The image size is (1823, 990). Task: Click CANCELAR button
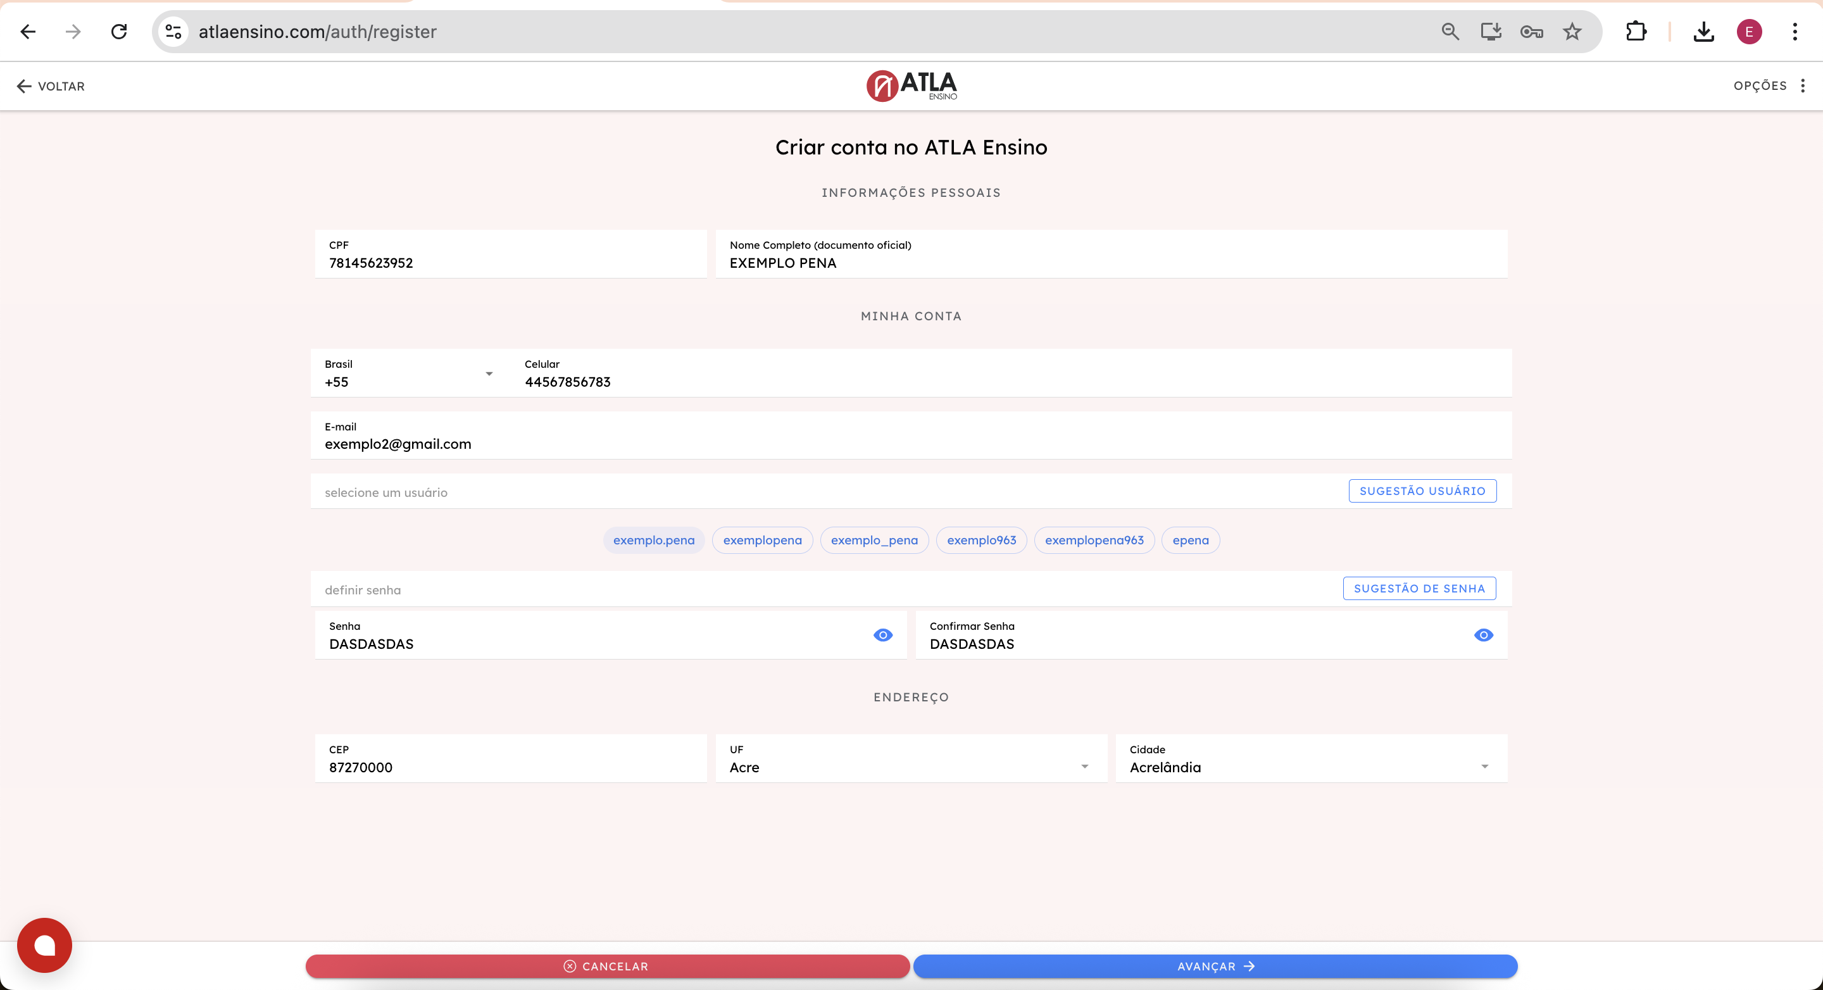607,967
